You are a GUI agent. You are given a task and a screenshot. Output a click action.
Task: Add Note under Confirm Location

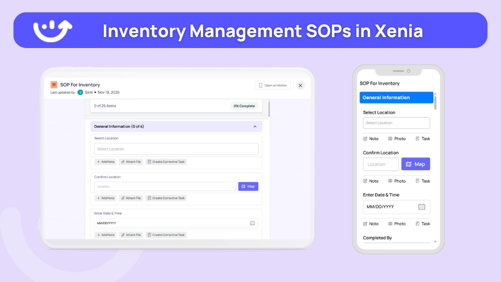point(105,198)
